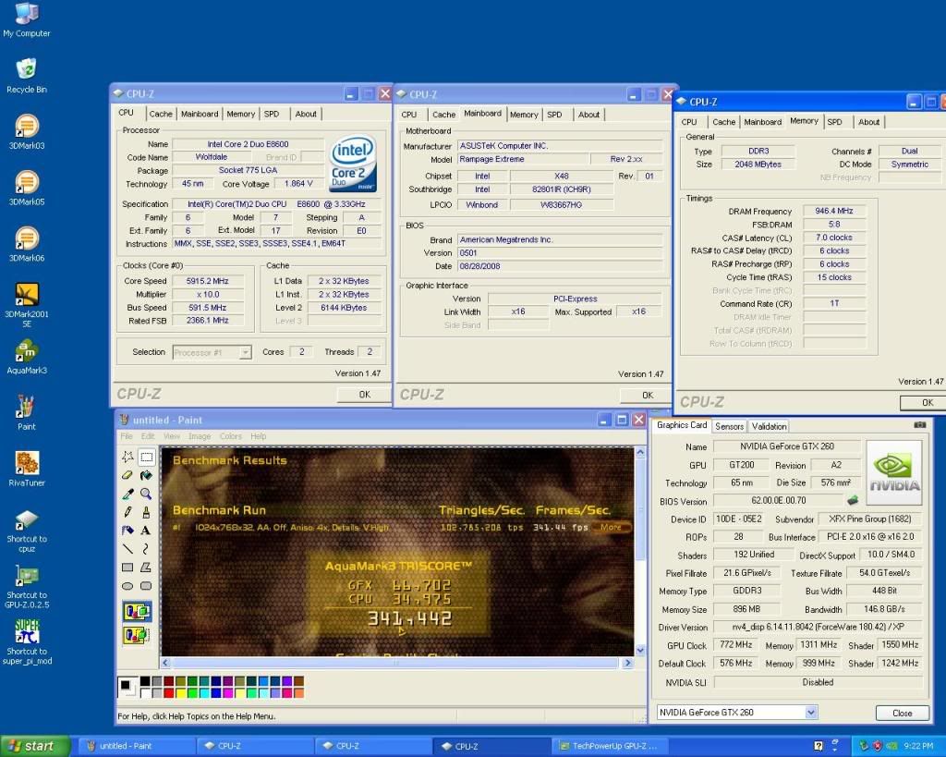
Task: Choose the Pencil tool in Paint
Action: click(x=127, y=512)
